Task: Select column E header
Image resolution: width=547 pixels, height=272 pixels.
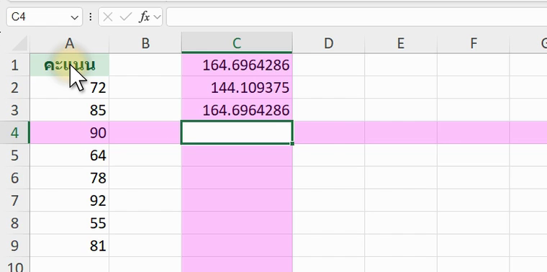Action: (x=401, y=43)
